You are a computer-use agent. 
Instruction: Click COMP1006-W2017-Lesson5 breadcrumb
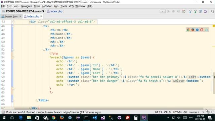point(25,11)
